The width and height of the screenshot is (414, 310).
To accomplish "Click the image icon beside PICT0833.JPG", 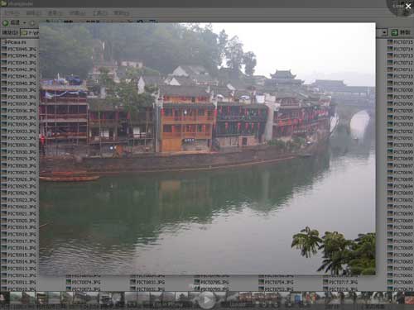I will click(x=132, y=282).
